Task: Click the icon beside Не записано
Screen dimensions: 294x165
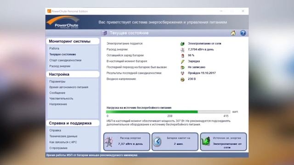Action: [x=182, y=67]
